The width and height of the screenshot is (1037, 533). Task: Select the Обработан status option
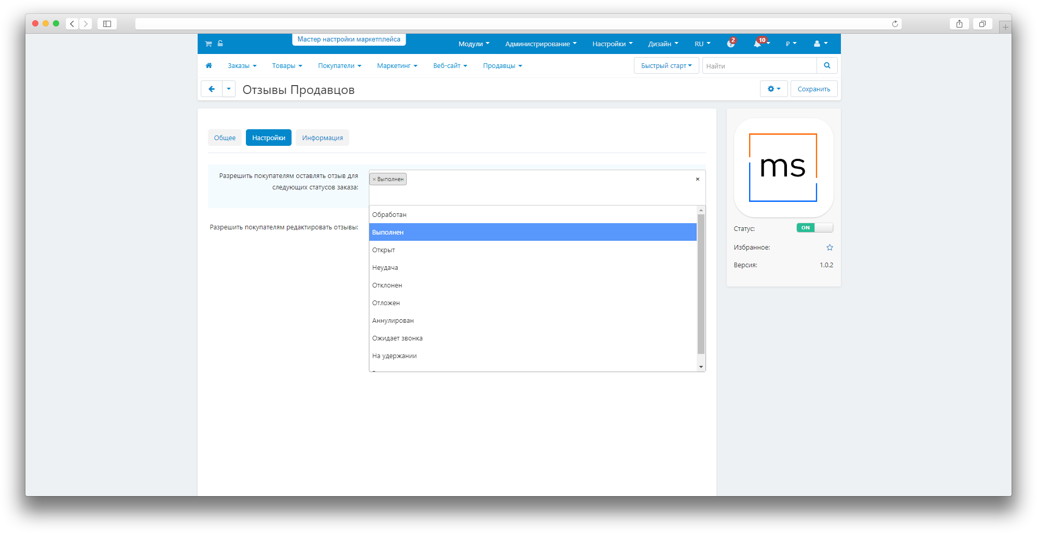coord(533,214)
